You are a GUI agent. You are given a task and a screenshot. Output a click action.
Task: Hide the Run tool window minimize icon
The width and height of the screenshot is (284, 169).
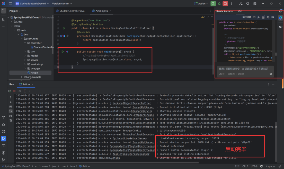(273, 84)
